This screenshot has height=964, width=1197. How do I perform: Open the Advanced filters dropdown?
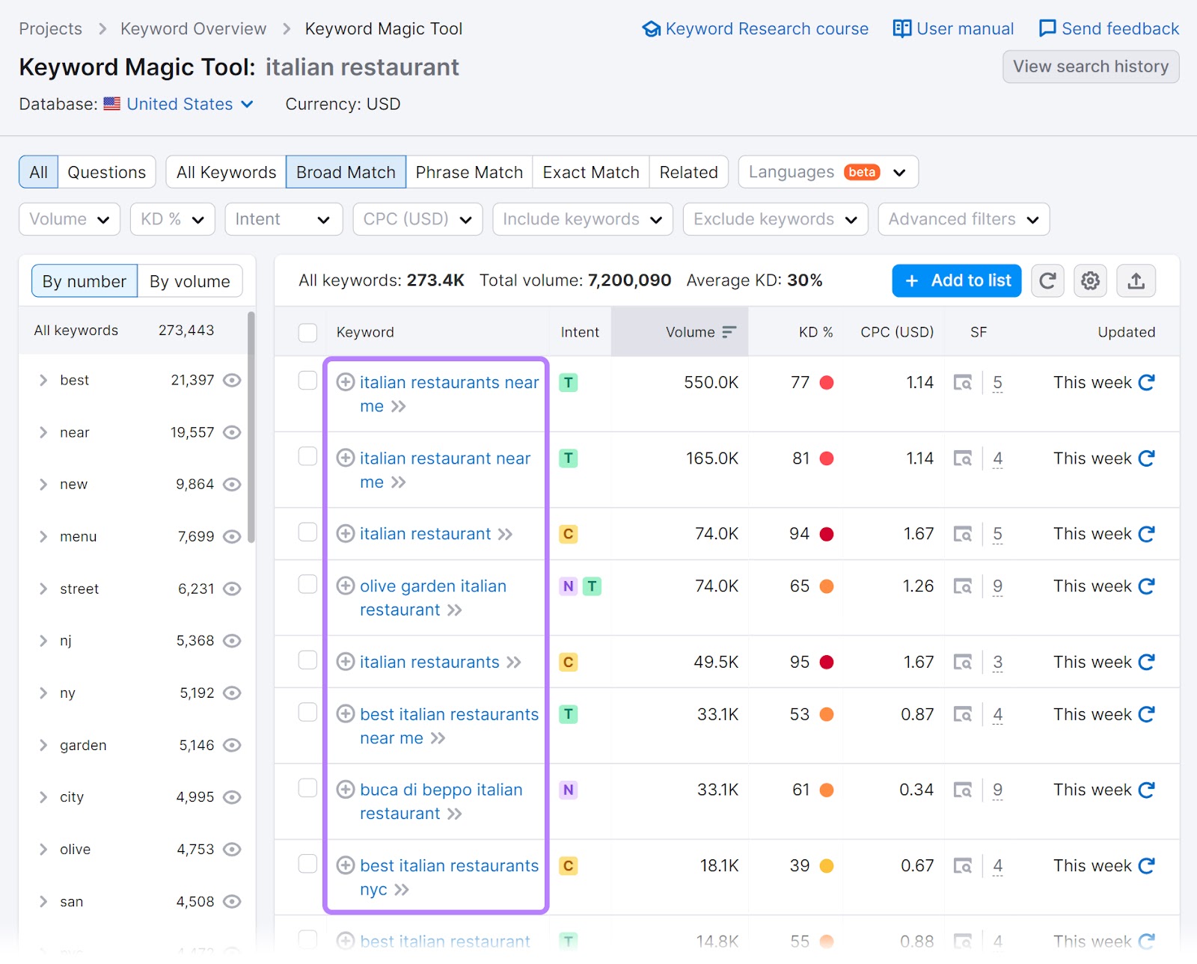pos(963,219)
